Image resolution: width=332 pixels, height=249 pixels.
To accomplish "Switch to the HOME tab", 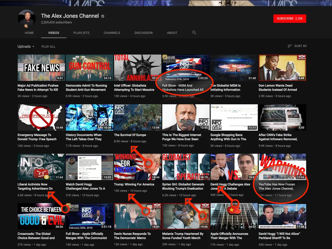I will pyautogui.click(x=29, y=33).
